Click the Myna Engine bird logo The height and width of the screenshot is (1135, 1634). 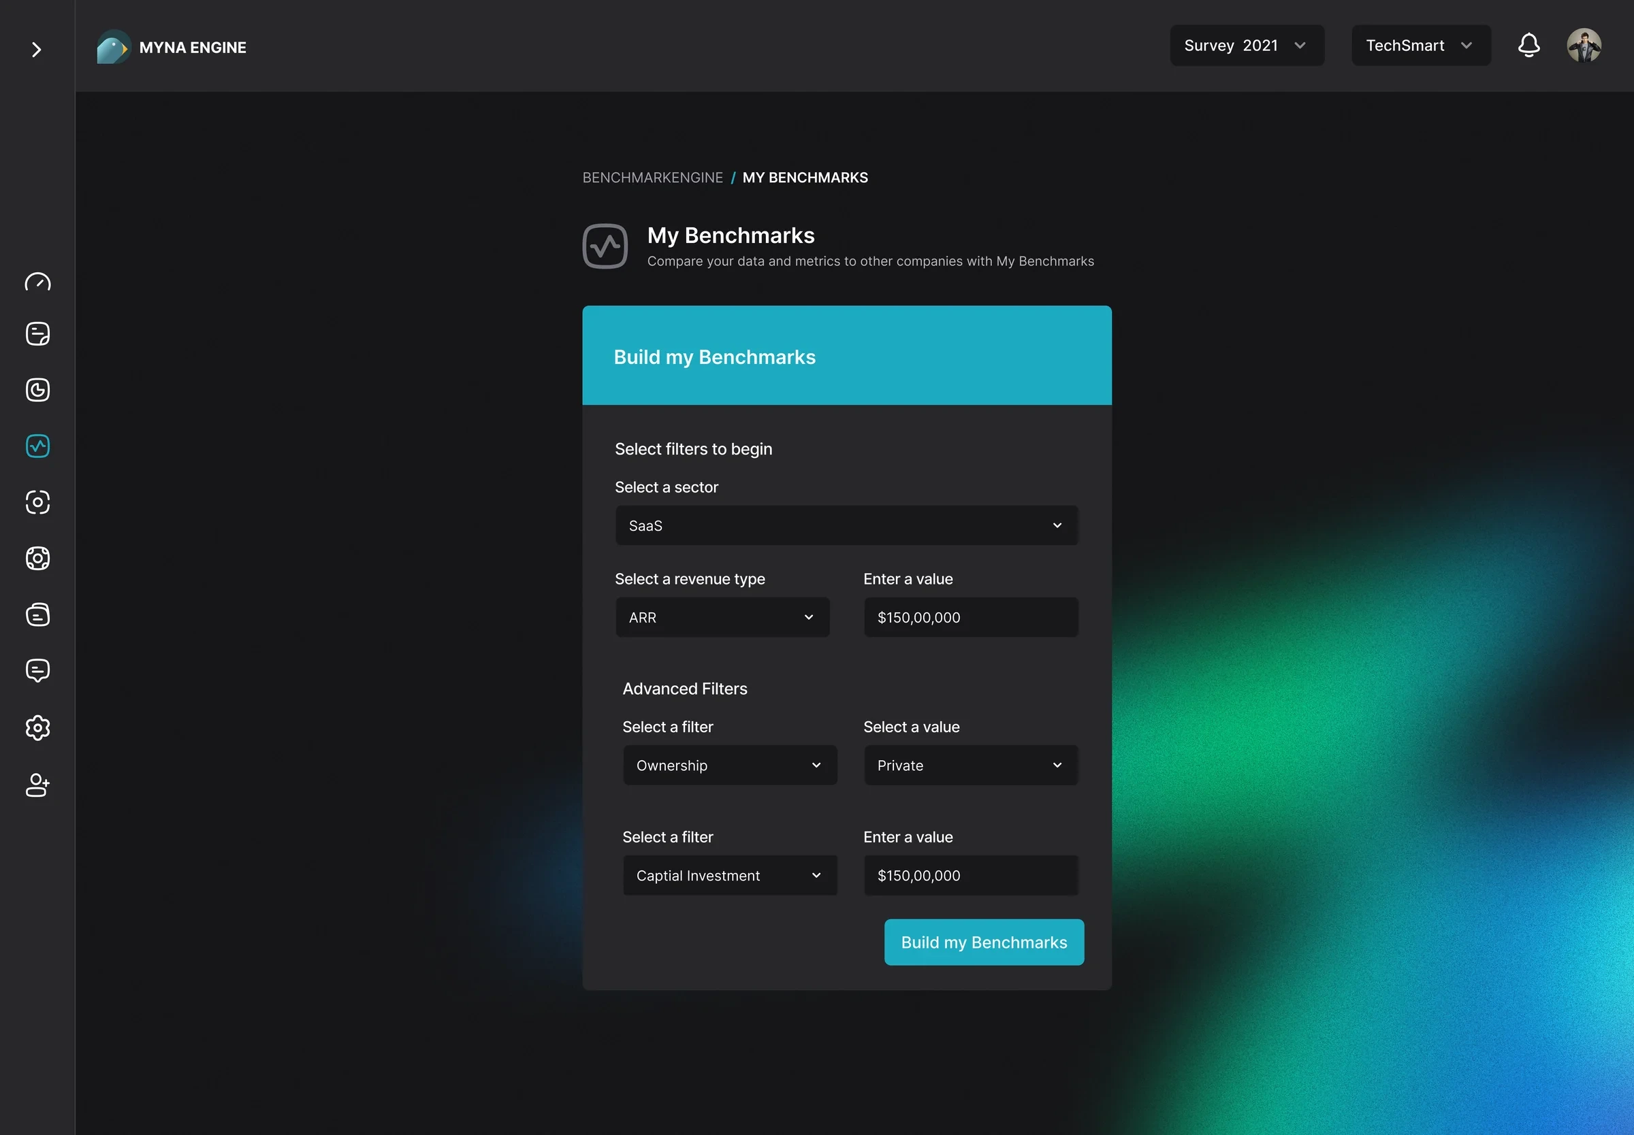(x=114, y=47)
